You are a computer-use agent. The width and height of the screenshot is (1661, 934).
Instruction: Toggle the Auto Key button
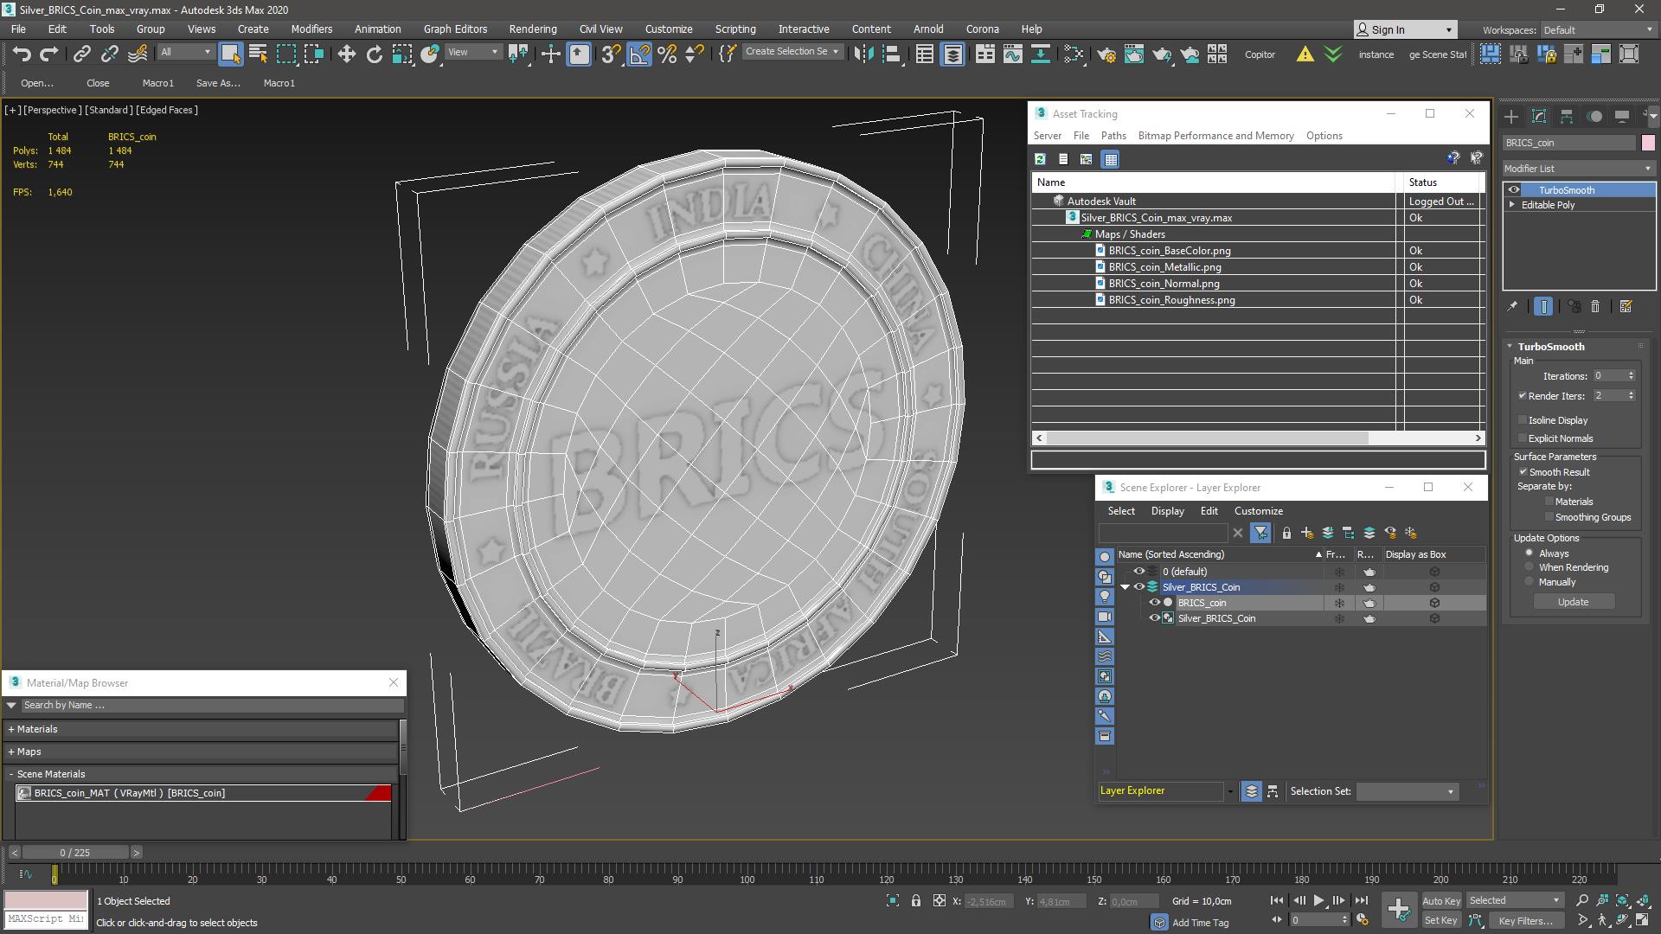pyautogui.click(x=1440, y=901)
